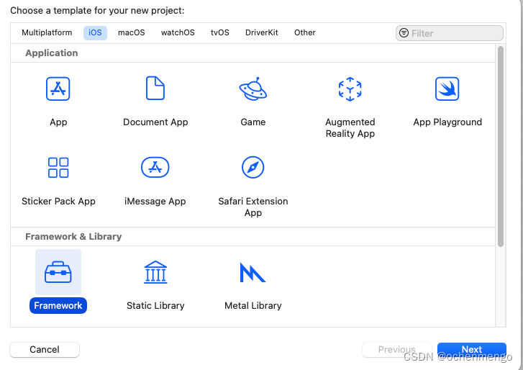Image resolution: width=523 pixels, height=370 pixels.
Task: Choose the App Playground Swift icon
Action: coord(447,89)
